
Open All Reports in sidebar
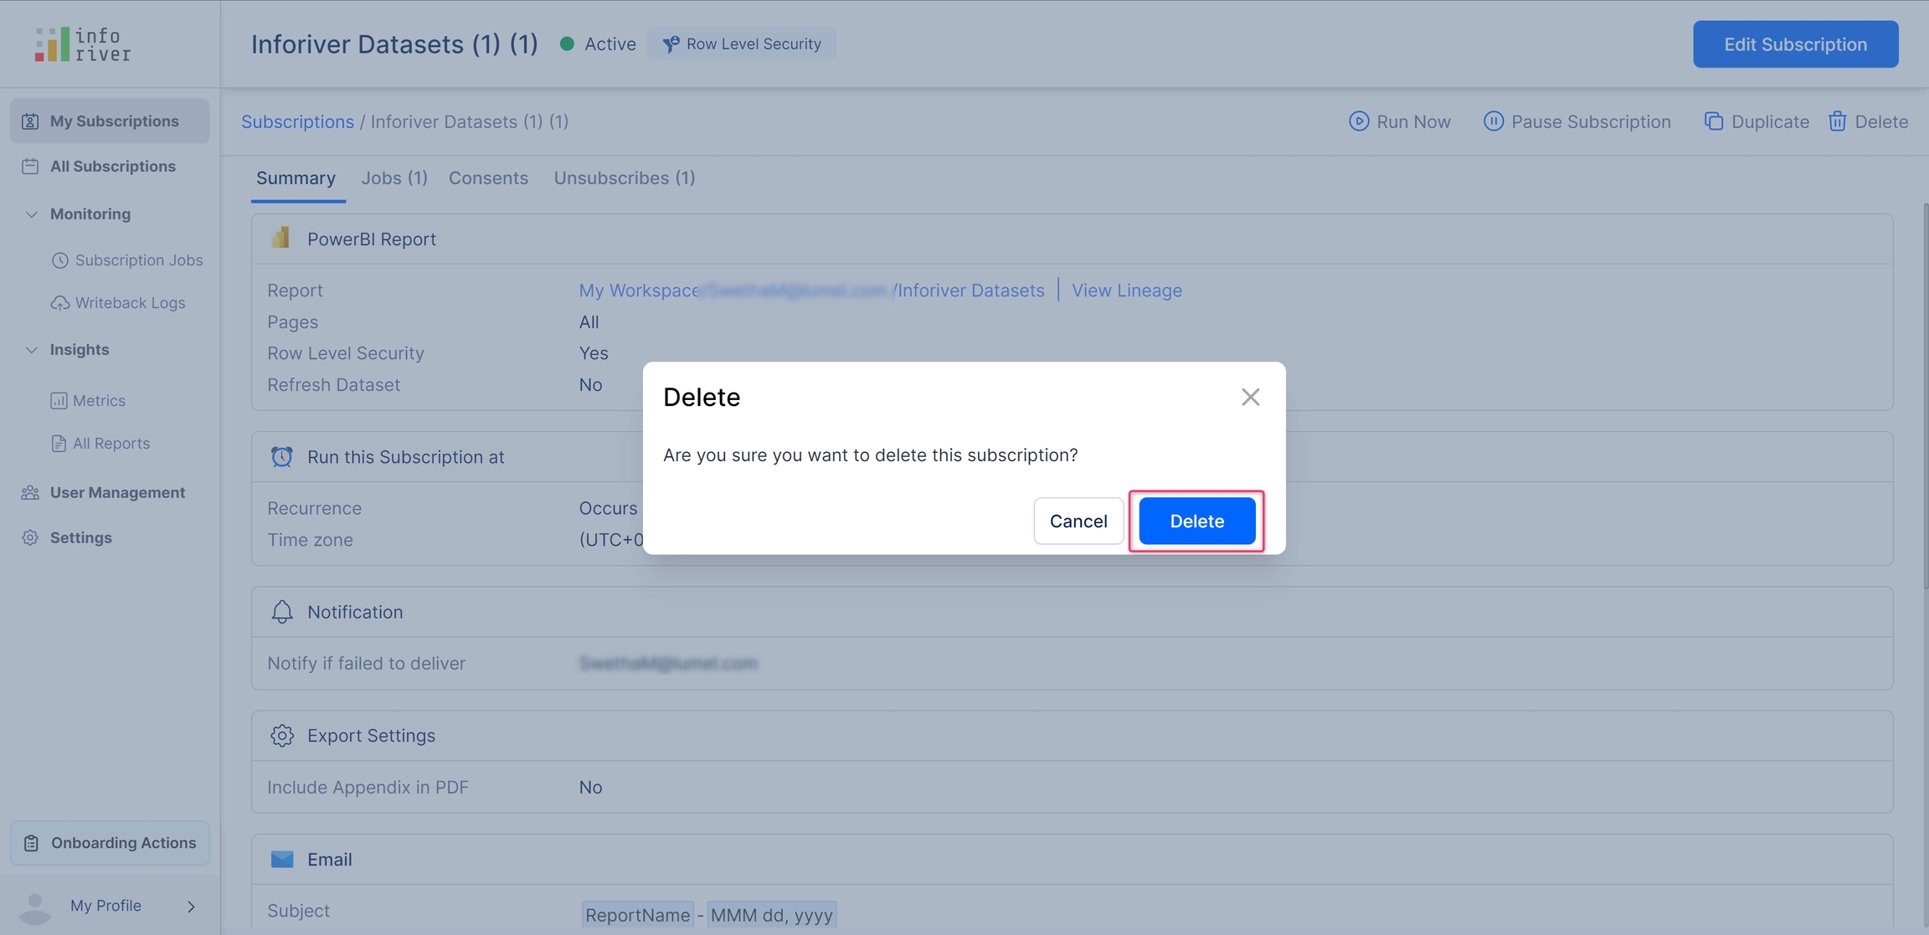point(111,444)
